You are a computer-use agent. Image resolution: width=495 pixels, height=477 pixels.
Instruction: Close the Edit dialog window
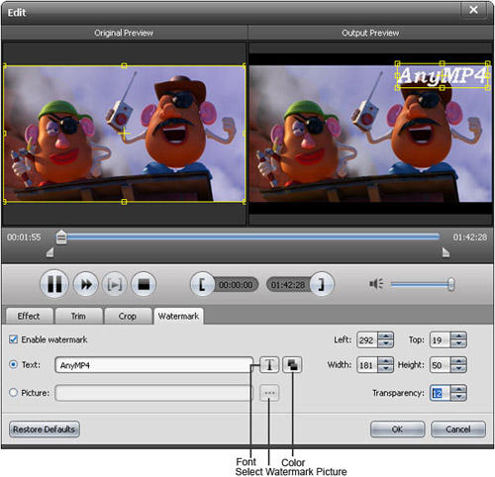pyautogui.click(x=473, y=10)
